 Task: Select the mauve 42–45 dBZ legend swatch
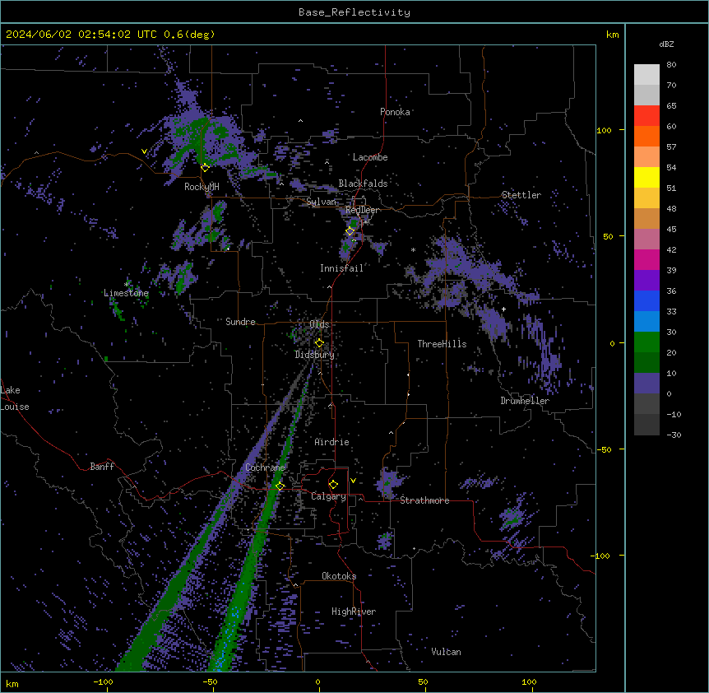(x=646, y=240)
